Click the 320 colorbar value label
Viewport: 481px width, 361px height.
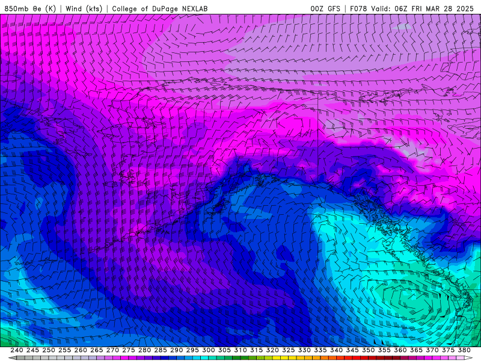coord(272,350)
